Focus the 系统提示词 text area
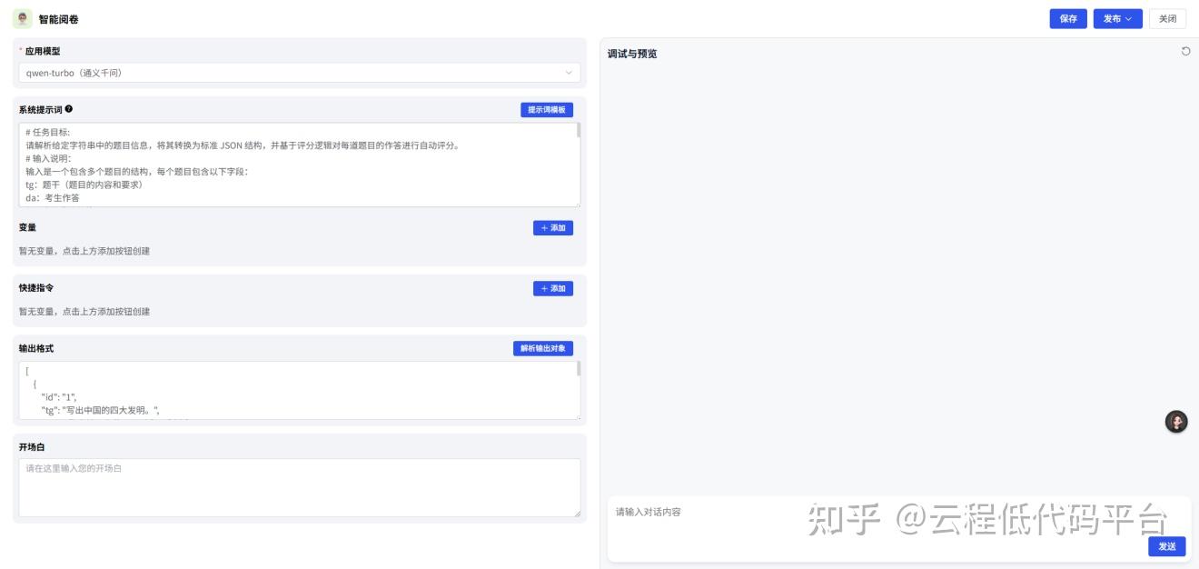Screen dimensions: 1199x569 [x=298, y=165]
